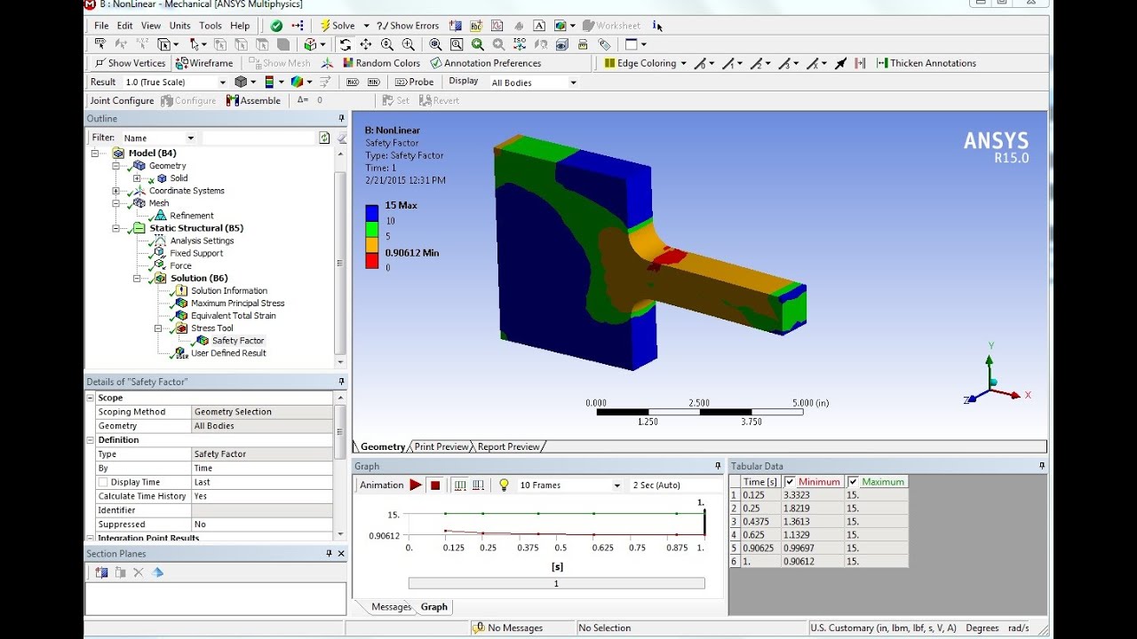Click the tag annotation icon
The width and height of the screenshot is (1137, 639).
coord(604,44)
